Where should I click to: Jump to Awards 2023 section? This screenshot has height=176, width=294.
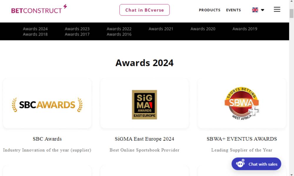coord(77,29)
